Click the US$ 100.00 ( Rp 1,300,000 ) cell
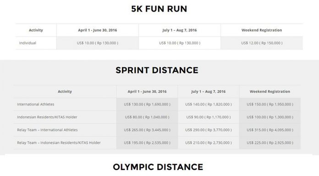Viewport: 319px width, 176px height. point(270,117)
